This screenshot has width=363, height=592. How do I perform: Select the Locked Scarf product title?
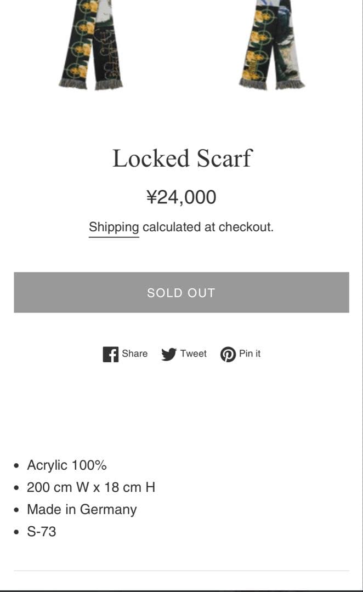click(x=181, y=158)
